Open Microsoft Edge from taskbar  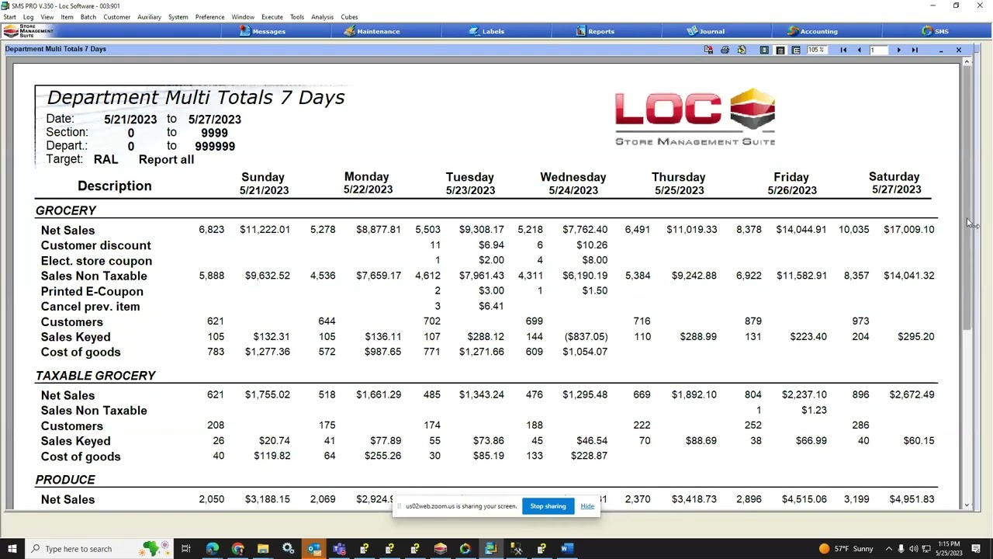click(x=212, y=549)
